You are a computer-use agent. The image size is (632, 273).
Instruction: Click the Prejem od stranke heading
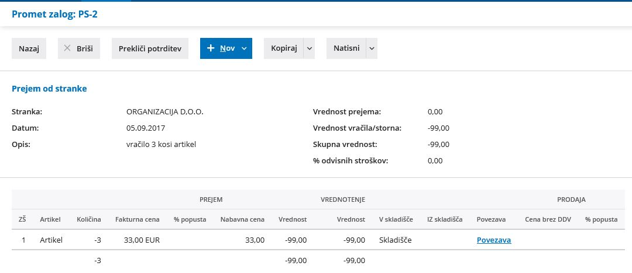pos(49,89)
